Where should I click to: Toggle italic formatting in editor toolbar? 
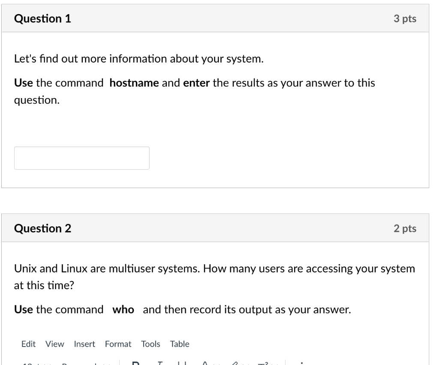click(x=159, y=363)
